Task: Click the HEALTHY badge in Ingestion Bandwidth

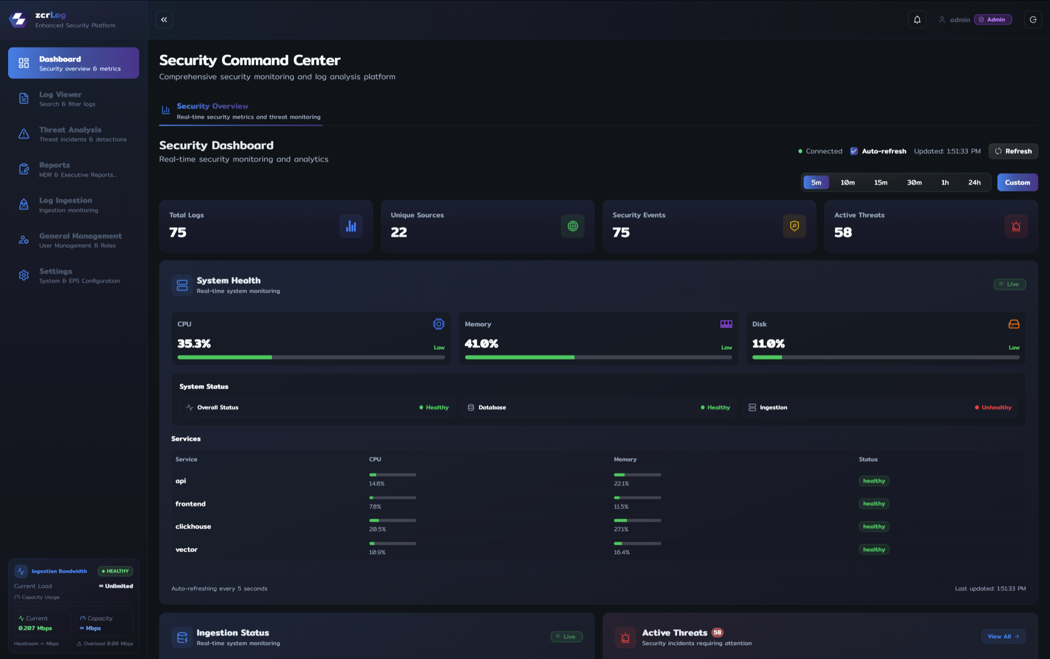Action: tap(115, 571)
